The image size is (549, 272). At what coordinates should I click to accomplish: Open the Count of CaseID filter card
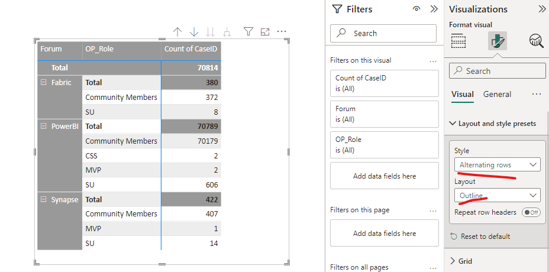point(385,83)
